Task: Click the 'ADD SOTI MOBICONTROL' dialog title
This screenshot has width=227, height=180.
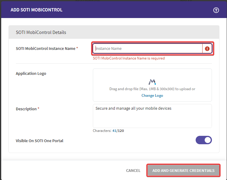Action: click(x=36, y=10)
